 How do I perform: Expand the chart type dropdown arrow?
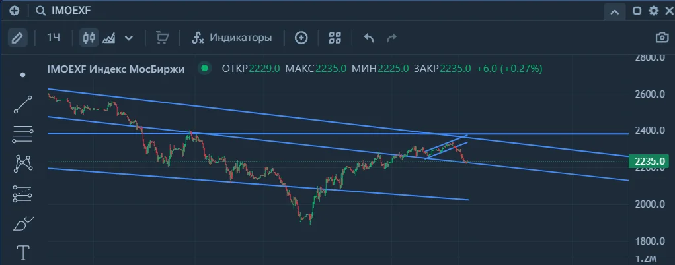[128, 38]
